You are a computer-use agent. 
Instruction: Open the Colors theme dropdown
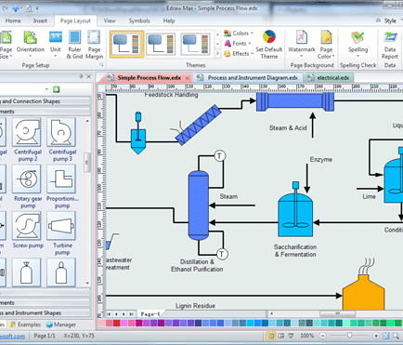pyautogui.click(x=239, y=33)
